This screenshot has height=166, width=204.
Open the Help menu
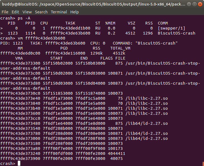click(x=74, y=12)
